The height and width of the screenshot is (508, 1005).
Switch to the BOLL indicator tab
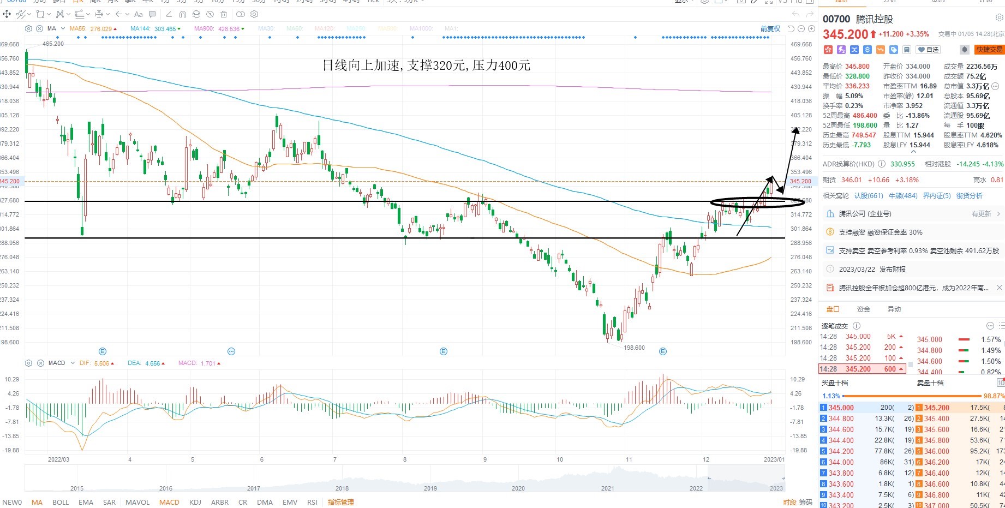(61, 502)
